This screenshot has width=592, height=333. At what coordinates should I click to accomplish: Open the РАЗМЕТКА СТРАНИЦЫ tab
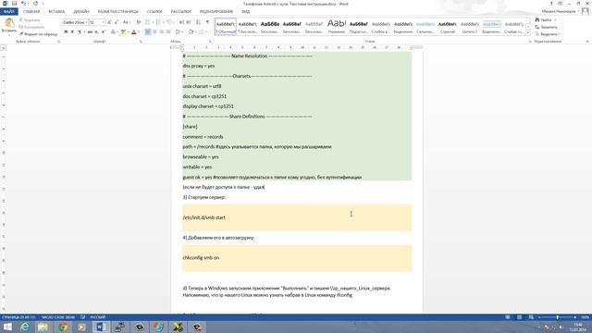click(117, 12)
